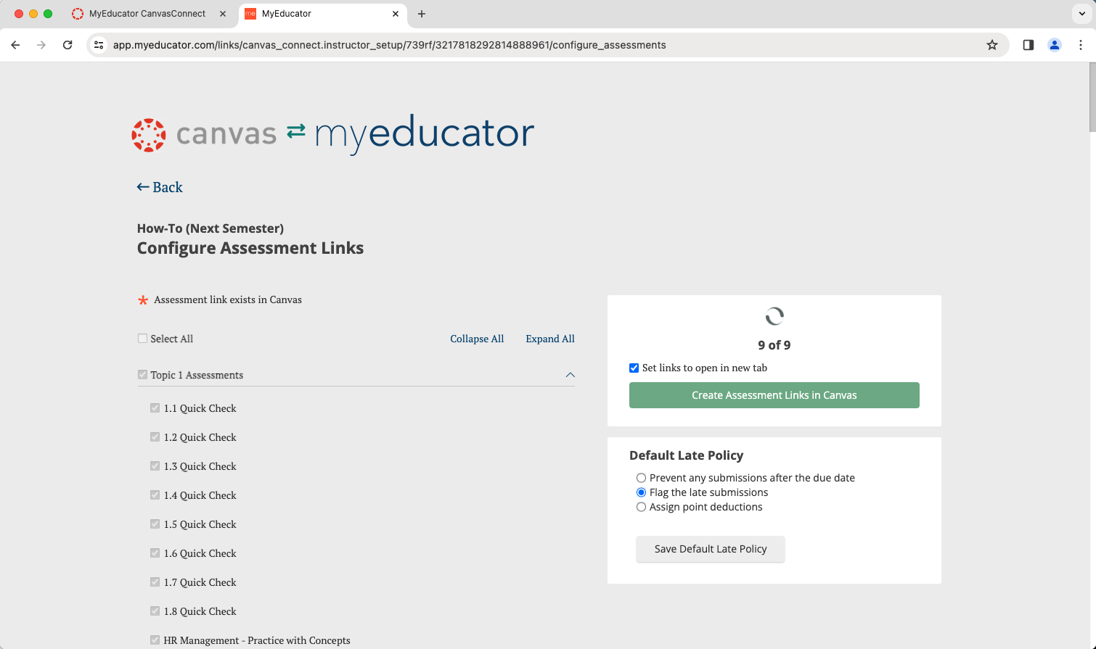Image resolution: width=1096 pixels, height=649 pixels.
Task: Go back using browser back arrow
Action: coord(15,45)
